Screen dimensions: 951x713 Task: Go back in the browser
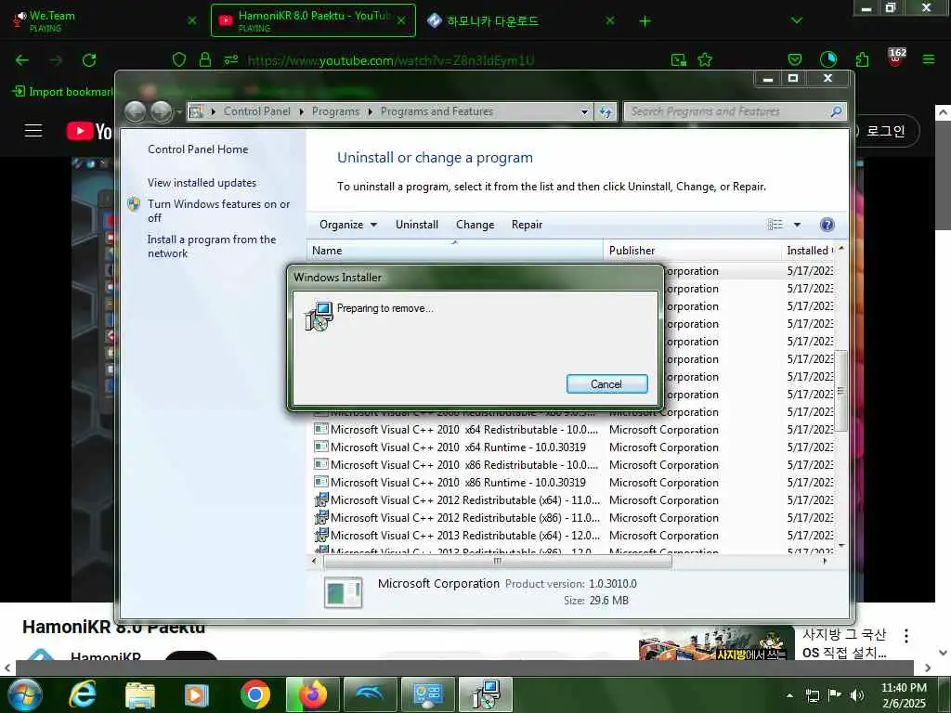[22, 60]
